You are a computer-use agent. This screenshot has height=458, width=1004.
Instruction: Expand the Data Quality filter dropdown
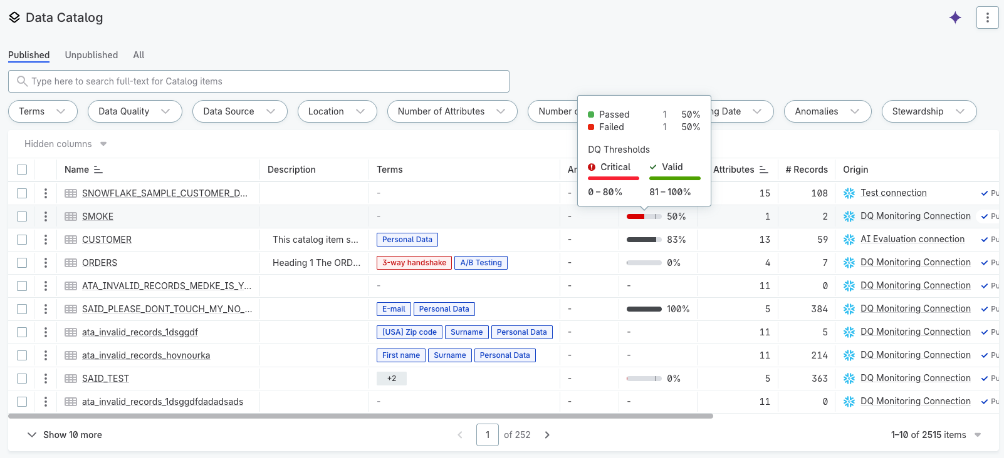pyautogui.click(x=135, y=111)
